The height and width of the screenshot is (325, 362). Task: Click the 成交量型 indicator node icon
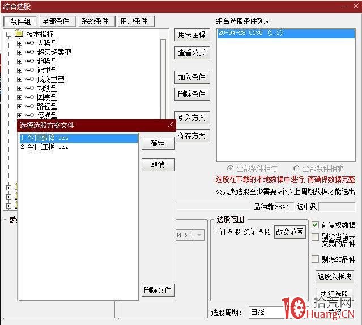tap(30, 79)
